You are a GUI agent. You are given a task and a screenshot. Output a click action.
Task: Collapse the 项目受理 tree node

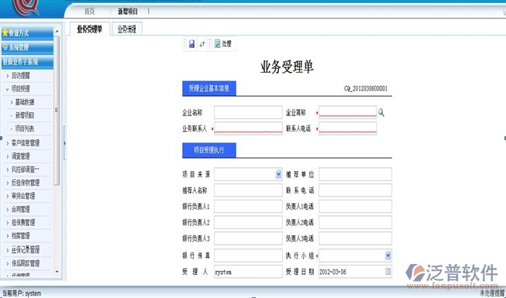[x=8, y=89]
